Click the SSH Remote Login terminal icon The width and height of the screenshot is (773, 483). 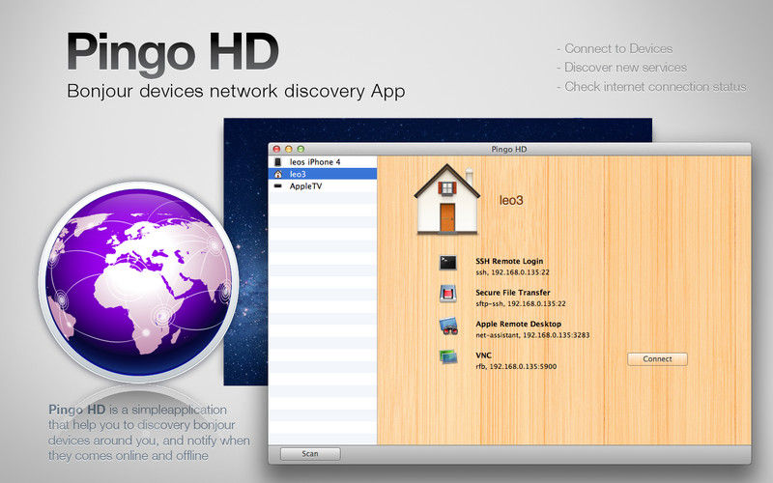[447, 262]
